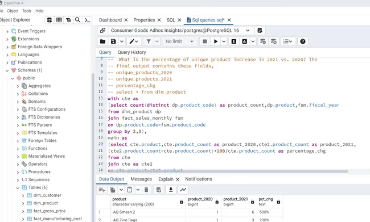Viewport: 370px width, 222px height.
Task: Click the Edit pencil button
Action: 134,41
